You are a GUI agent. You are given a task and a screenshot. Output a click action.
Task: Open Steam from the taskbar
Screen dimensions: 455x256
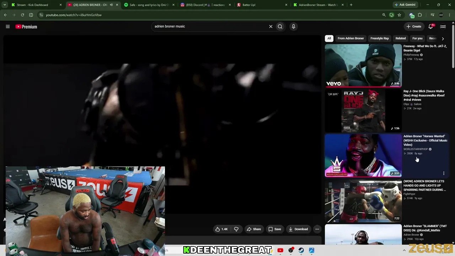click(301, 250)
